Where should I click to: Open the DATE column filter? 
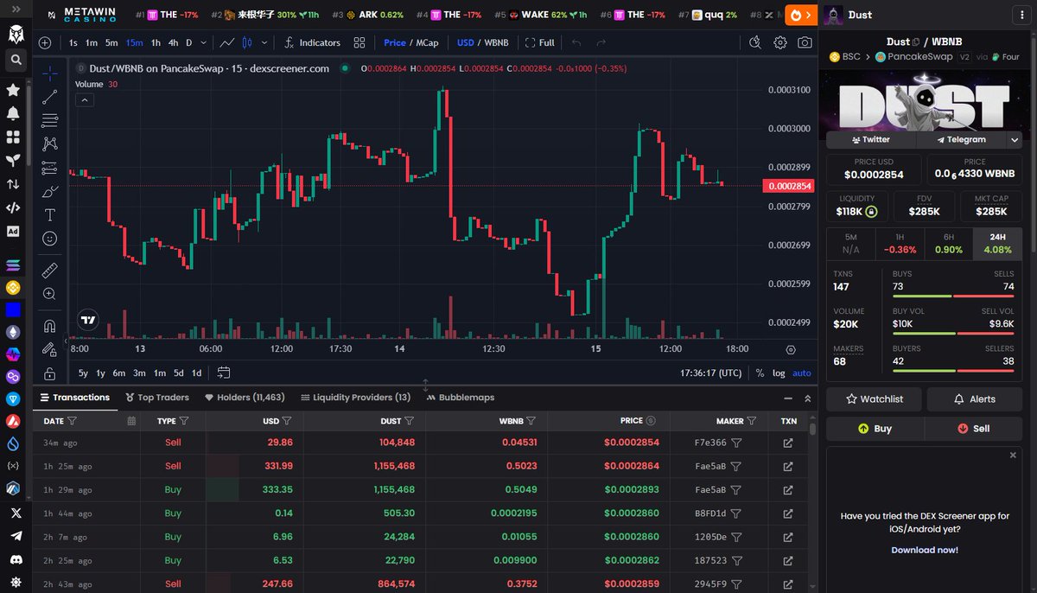72,421
